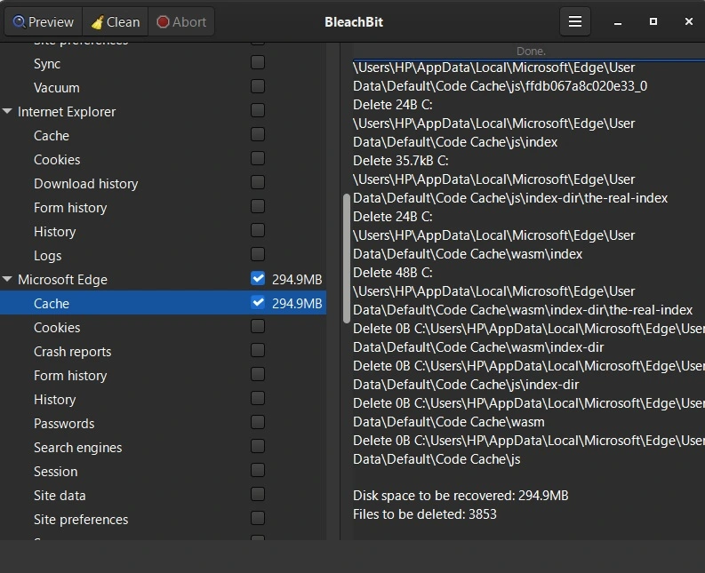Select the Microsoft Edge row label
705x573 pixels.
[62, 280]
